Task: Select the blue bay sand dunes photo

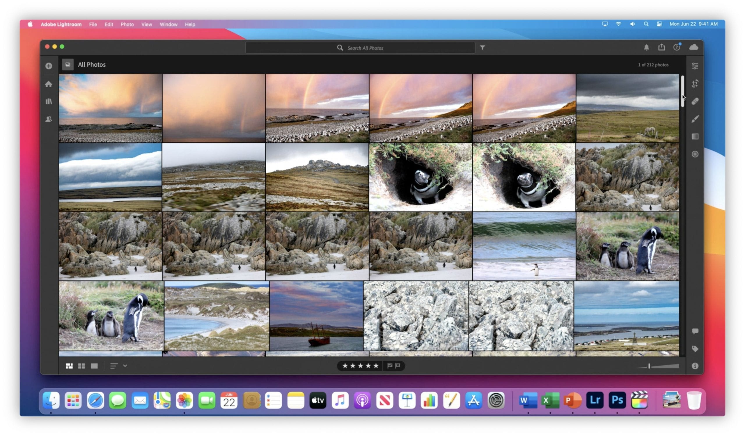Action: [x=217, y=316]
